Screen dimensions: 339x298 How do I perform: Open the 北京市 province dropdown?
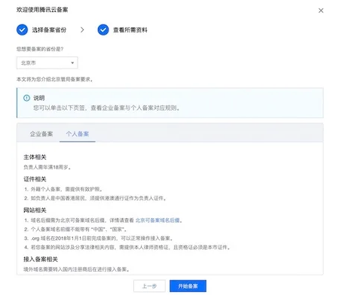pyautogui.click(x=47, y=62)
